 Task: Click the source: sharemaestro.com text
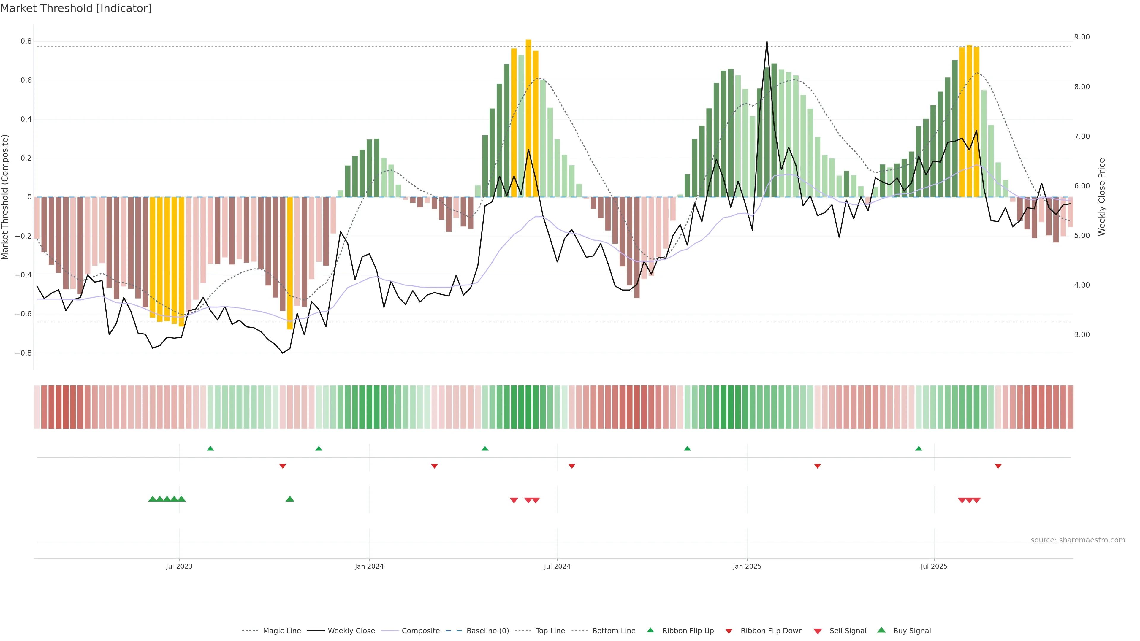coord(1078,540)
